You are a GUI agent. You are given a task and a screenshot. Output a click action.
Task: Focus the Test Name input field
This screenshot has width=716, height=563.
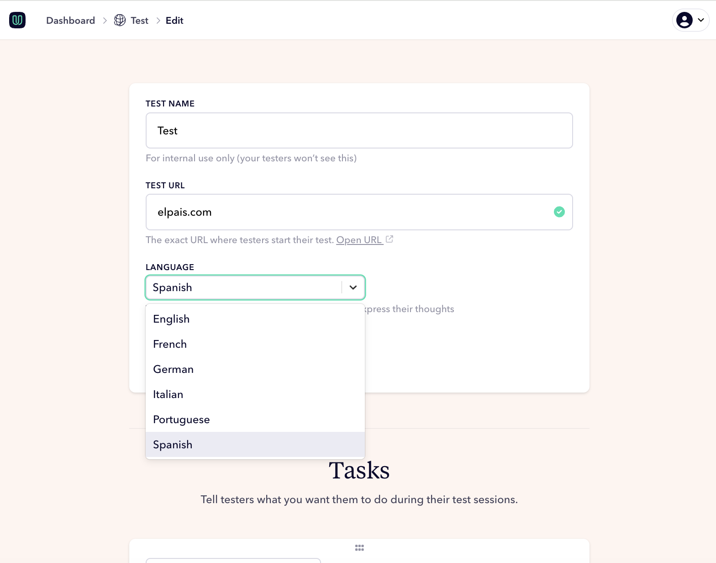click(359, 131)
